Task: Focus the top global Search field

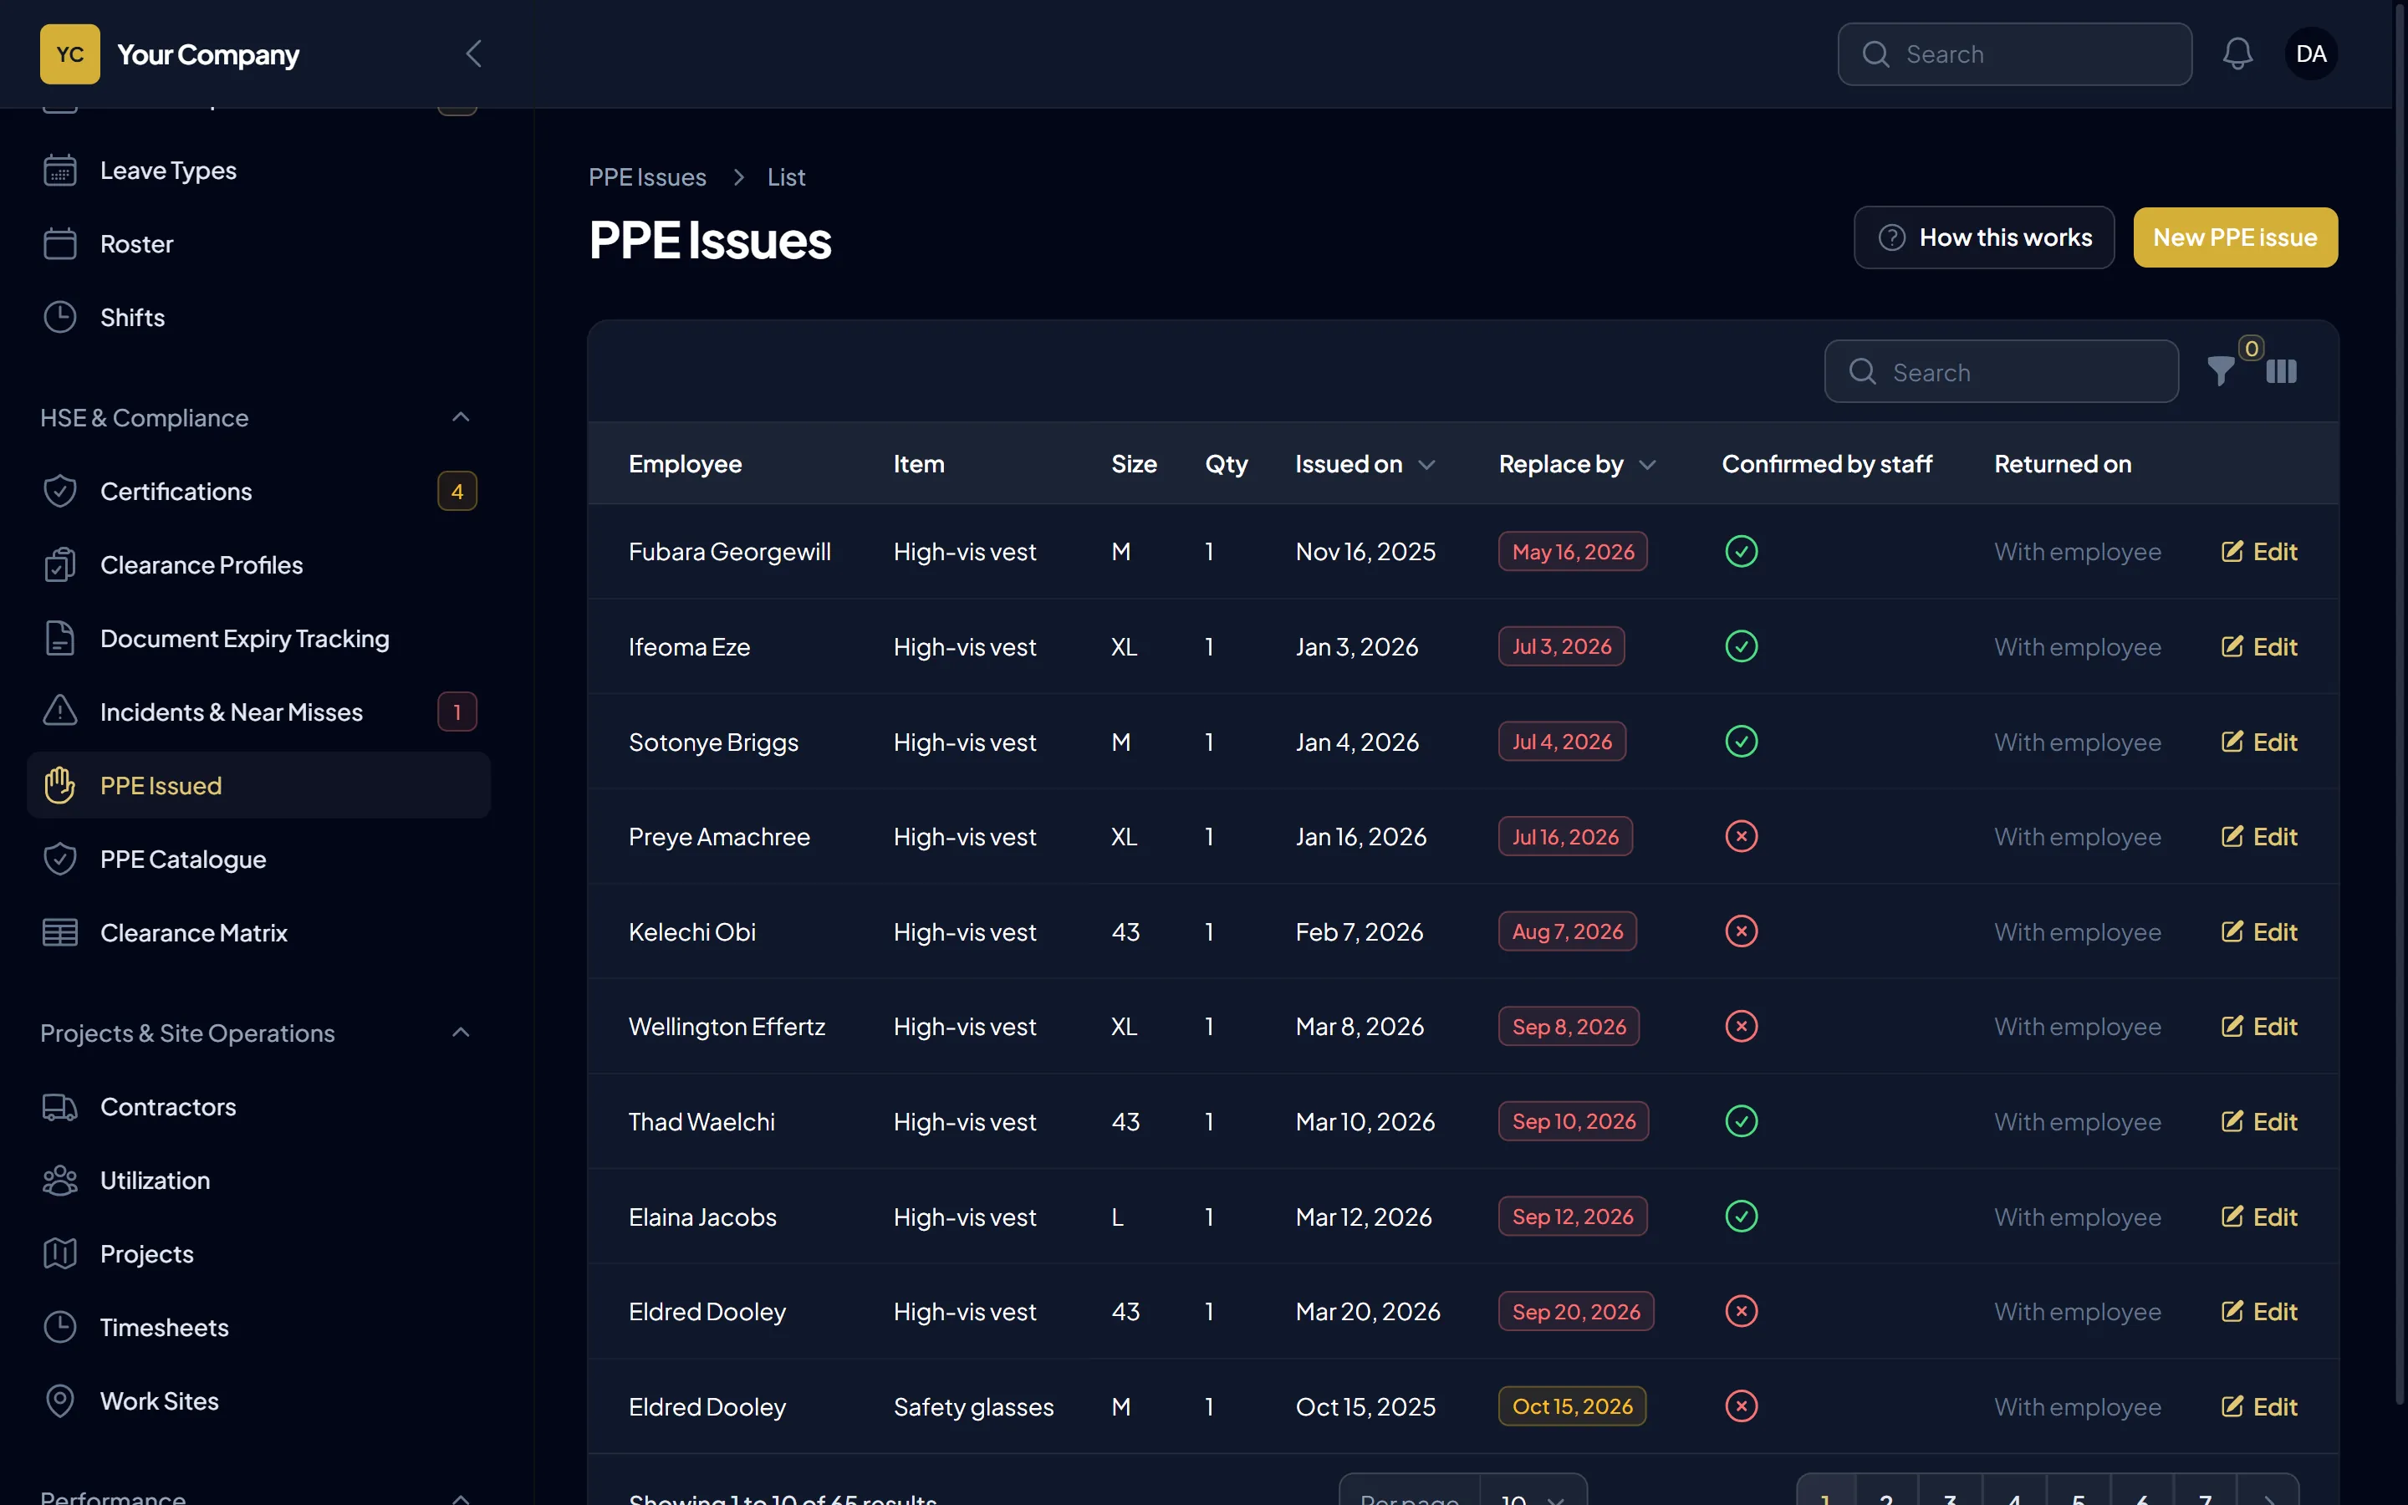Action: point(2014,54)
